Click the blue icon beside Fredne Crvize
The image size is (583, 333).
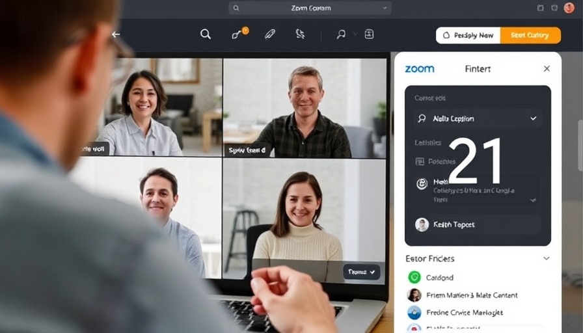[x=414, y=313]
